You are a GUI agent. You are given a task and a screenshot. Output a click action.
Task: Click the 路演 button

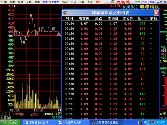(152, 2)
